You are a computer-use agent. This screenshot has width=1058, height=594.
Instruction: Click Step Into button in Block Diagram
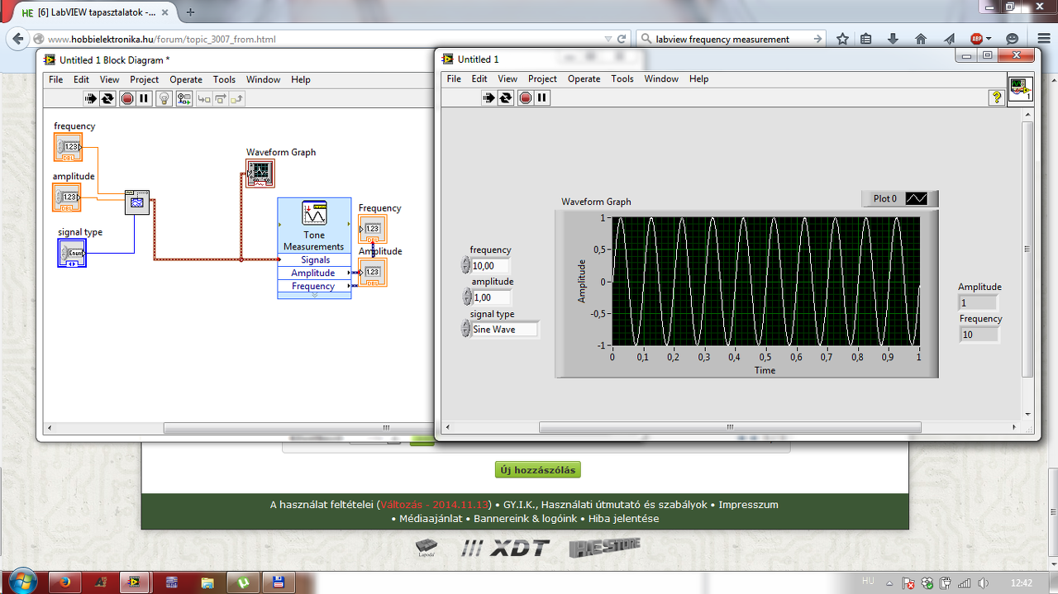tap(203, 98)
